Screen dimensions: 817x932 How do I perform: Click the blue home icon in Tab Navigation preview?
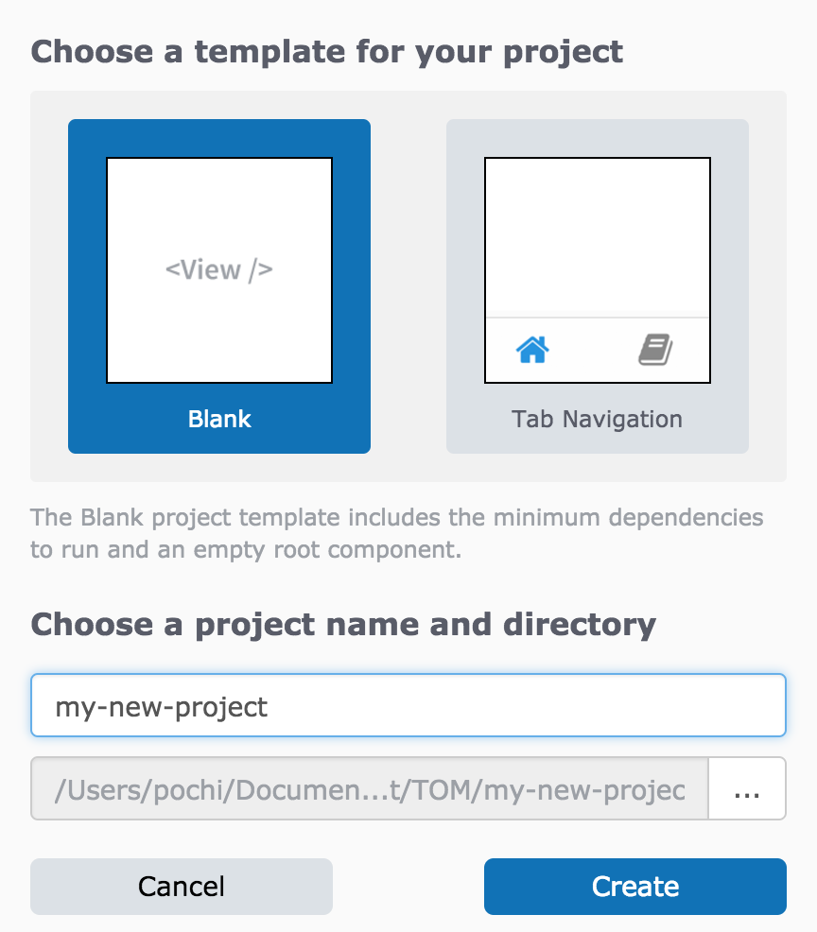click(x=533, y=351)
